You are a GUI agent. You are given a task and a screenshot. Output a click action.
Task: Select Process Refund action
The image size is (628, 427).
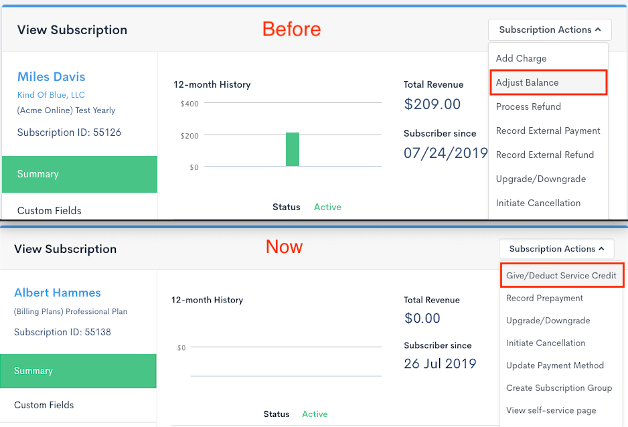(528, 107)
